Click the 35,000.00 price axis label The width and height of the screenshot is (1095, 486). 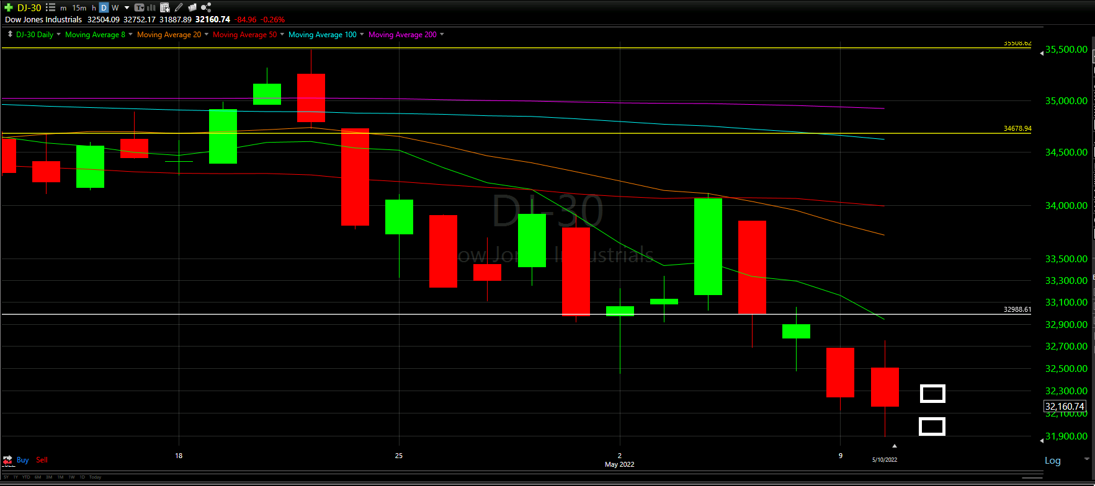(x=1066, y=100)
